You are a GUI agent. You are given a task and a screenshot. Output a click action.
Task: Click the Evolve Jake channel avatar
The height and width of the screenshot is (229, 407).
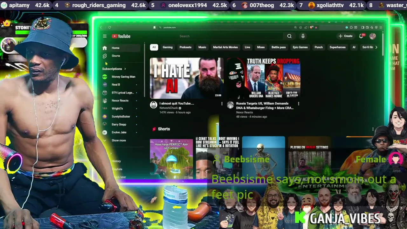pyautogui.click(x=105, y=132)
